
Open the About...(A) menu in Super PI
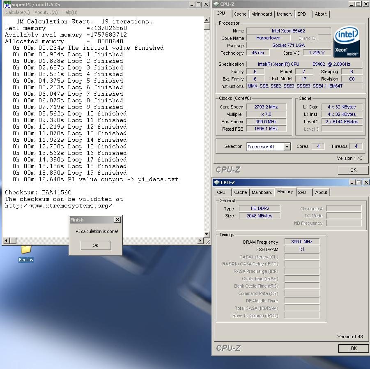pos(46,12)
